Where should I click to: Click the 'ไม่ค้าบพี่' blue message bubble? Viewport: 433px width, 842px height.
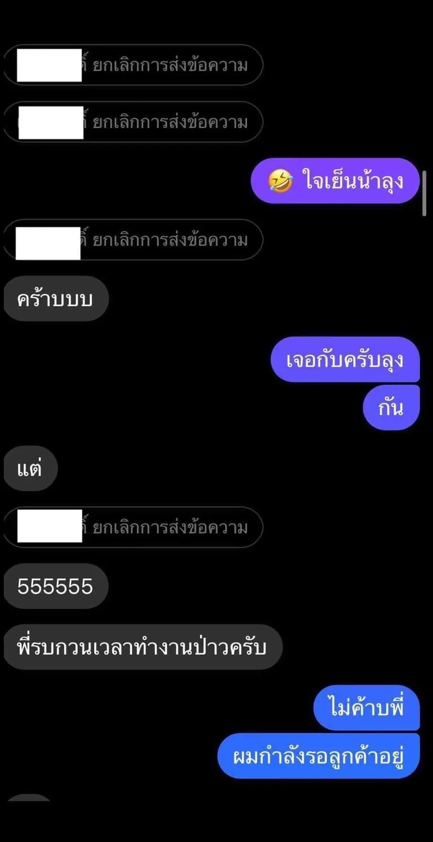pos(366,708)
